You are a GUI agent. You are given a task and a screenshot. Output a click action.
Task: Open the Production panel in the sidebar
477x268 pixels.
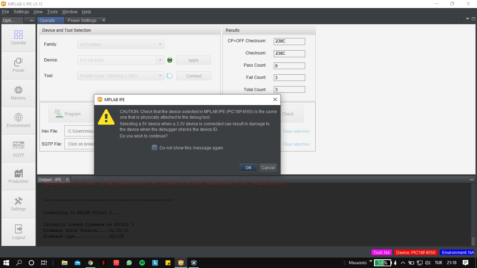click(19, 176)
